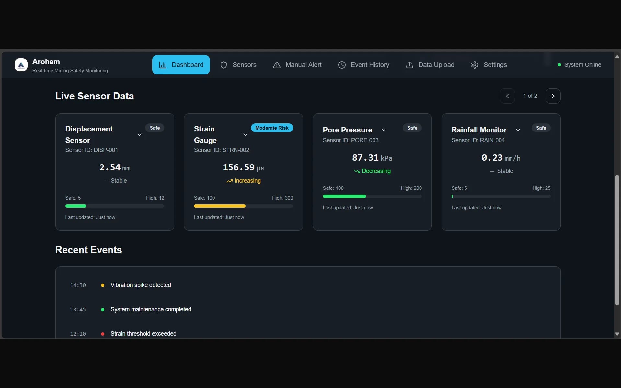This screenshot has height=388, width=621.
Task: Click the scrollbar up arrow
Action: coord(617,57)
